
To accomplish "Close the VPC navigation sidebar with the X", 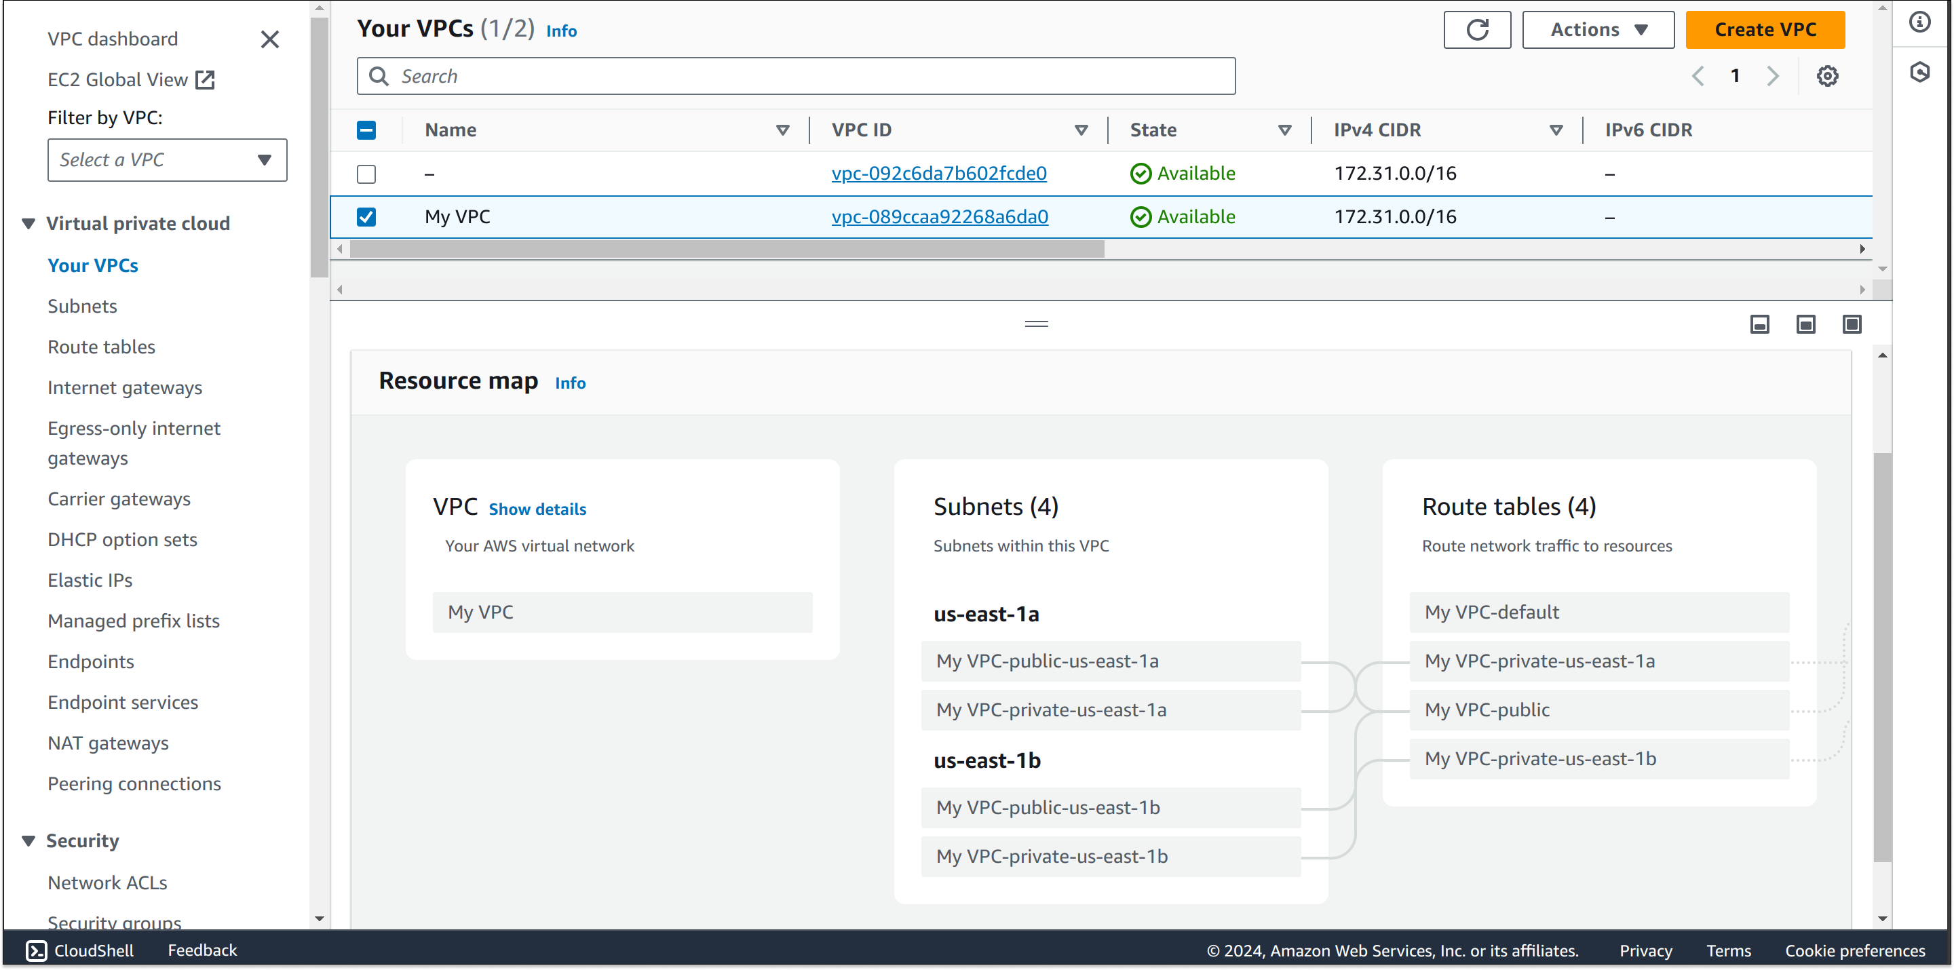I will coord(270,39).
